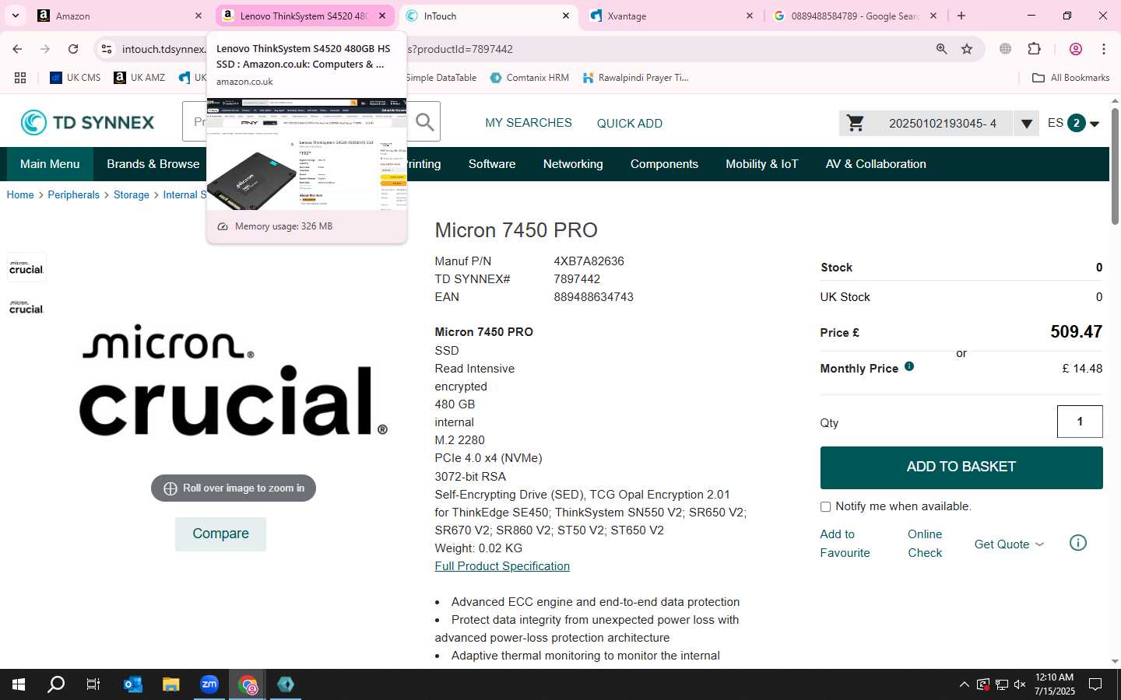Click Storage breadcrumb link
Viewport: 1121px width, 700px height.
(x=132, y=194)
